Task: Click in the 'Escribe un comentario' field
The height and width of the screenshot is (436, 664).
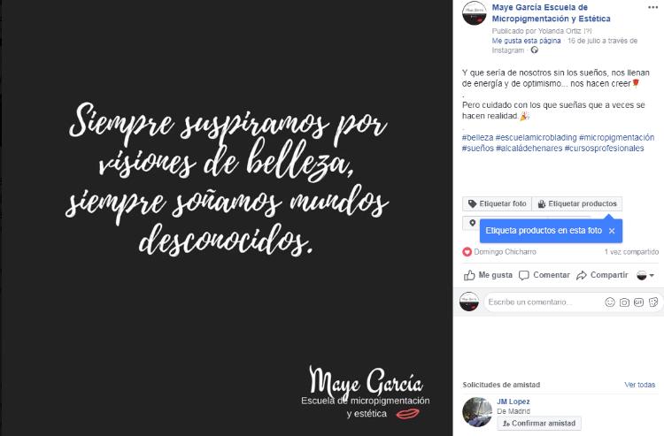Action: (544, 302)
